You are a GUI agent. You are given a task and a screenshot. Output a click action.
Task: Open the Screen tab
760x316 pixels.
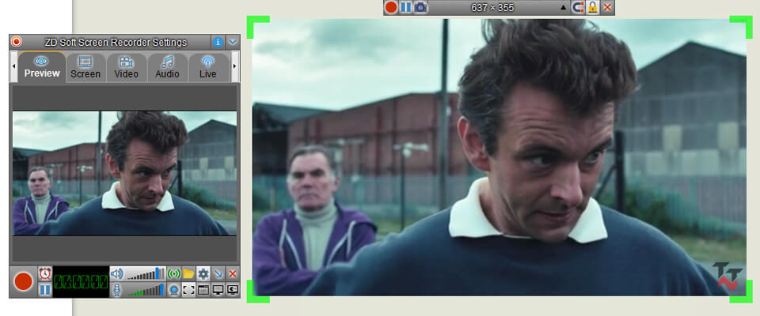(85, 67)
